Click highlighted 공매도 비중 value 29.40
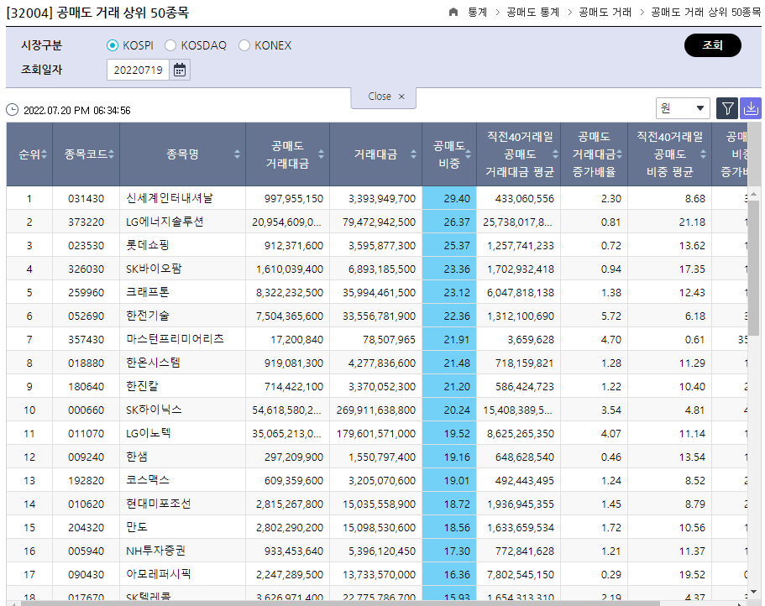This screenshot has height=606, width=765. click(x=457, y=198)
